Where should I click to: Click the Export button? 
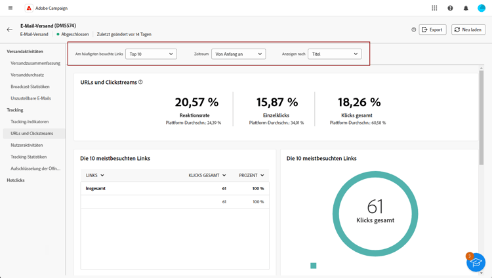[432, 30]
